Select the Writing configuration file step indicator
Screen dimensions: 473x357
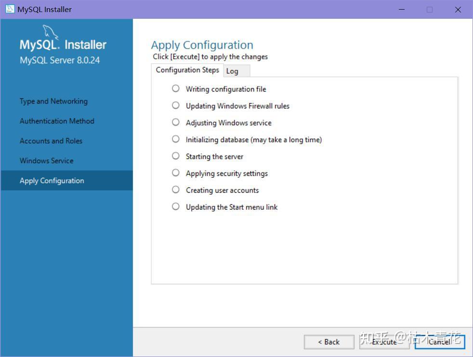[x=175, y=89]
